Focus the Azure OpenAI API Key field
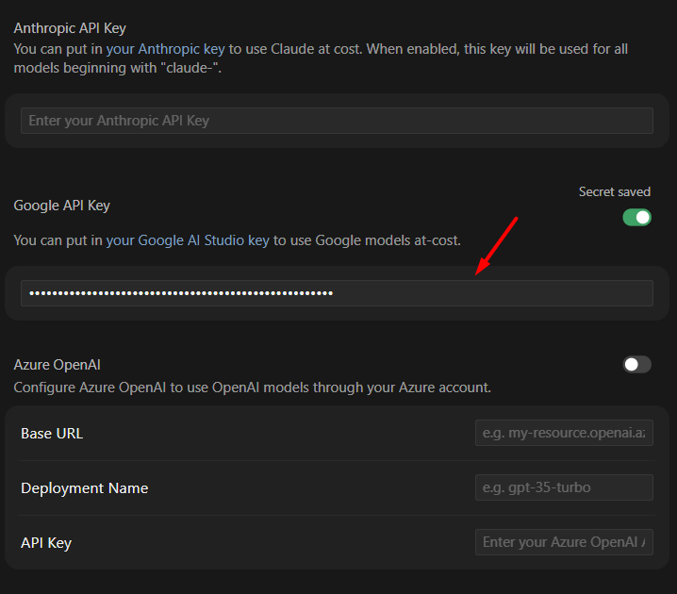This screenshot has width=677, height=594. pos(564,542)
